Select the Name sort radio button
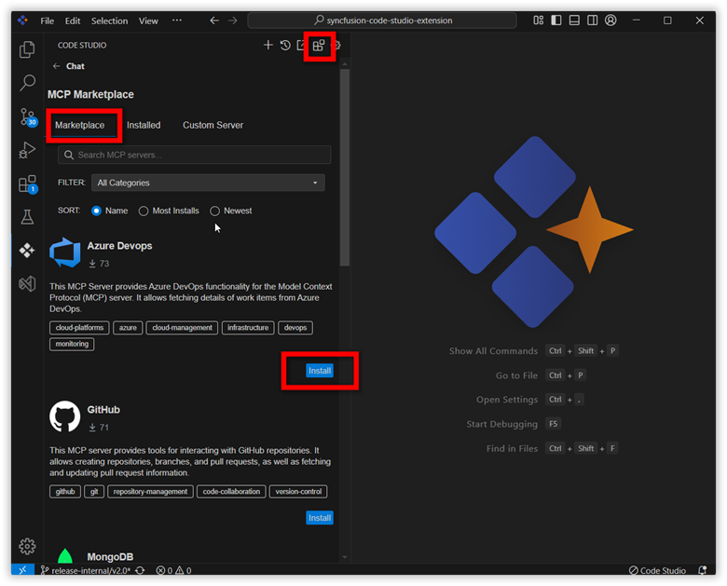 tap(97, 211)
